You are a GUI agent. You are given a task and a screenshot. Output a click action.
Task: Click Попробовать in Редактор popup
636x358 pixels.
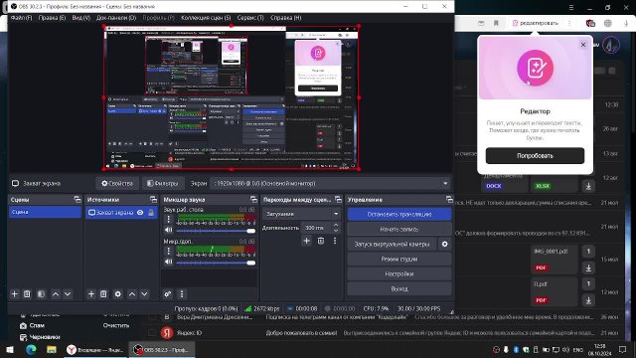(x=535, y=156)
